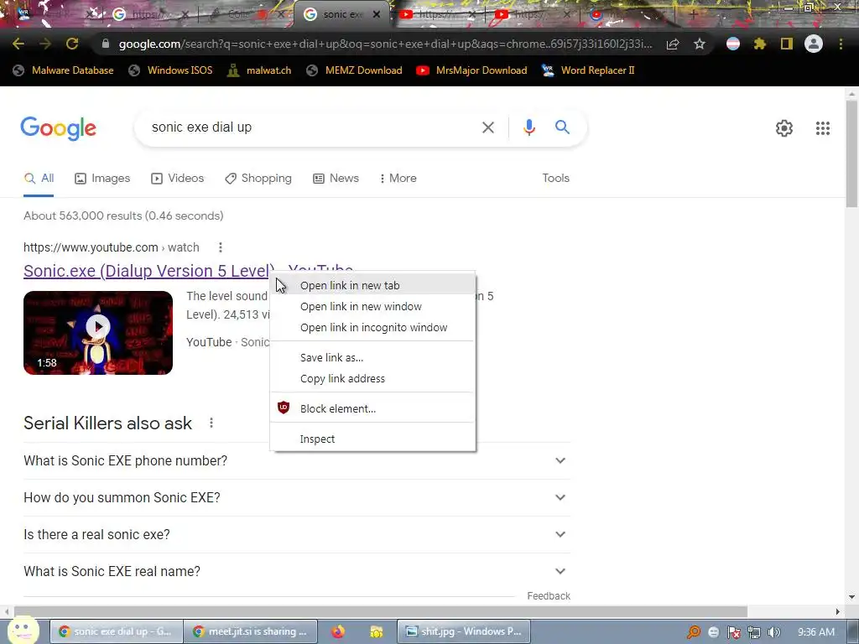Open the Tools options
The image size is (859, 644).
click(x=555, y=178)
